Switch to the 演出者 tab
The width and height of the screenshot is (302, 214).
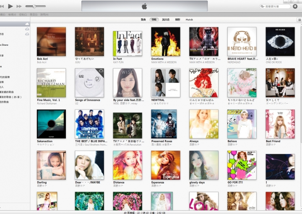click(166, 20)
